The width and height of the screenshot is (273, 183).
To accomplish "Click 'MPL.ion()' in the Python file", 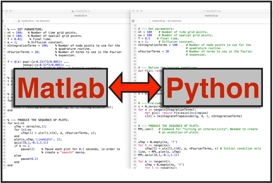I will (146, 129).
